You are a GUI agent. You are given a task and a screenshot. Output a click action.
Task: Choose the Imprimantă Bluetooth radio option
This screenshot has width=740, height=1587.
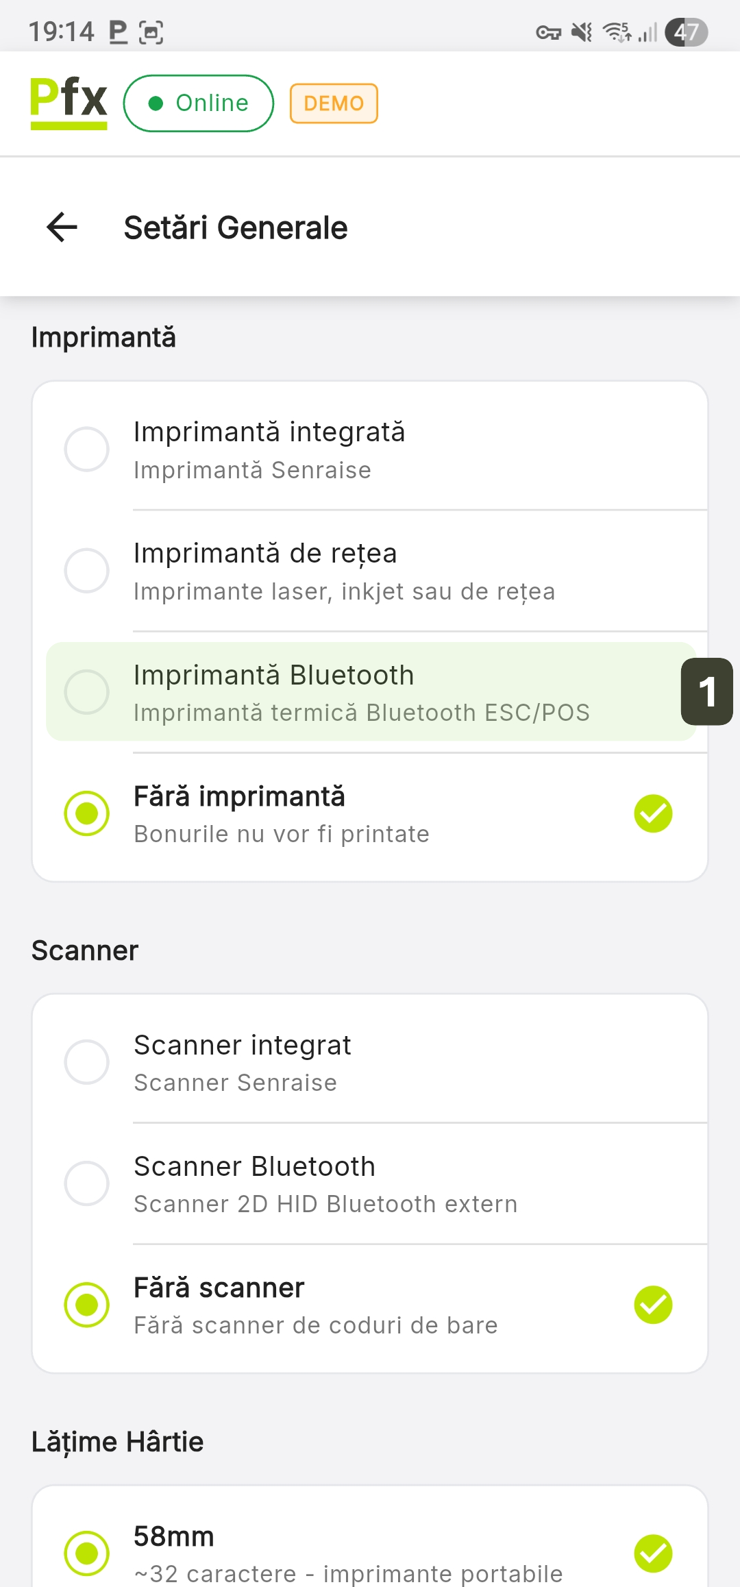(x=87, y=692)
